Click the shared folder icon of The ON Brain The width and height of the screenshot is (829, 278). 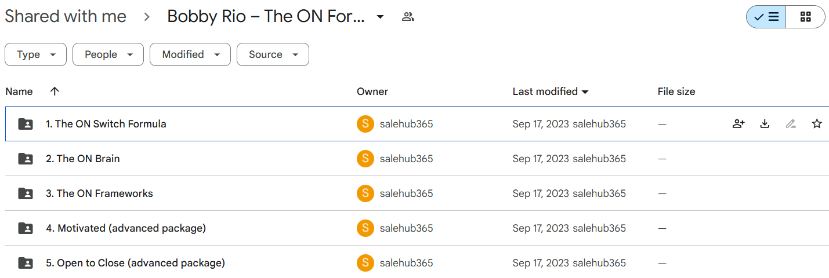click(26, 159)
